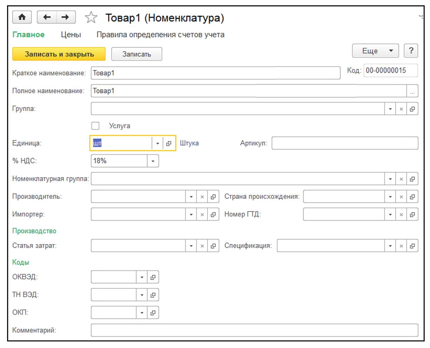Screen dimensions: 430x348
Task: Click ellipsis button for Полное наименование
Action: 412,91
